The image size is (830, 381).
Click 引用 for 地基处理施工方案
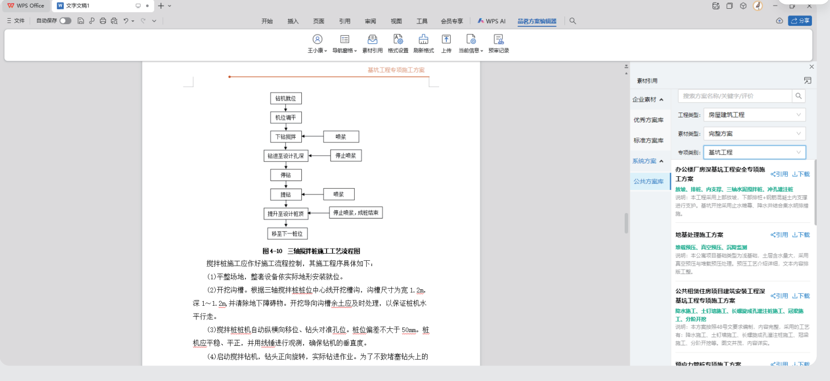779,234
